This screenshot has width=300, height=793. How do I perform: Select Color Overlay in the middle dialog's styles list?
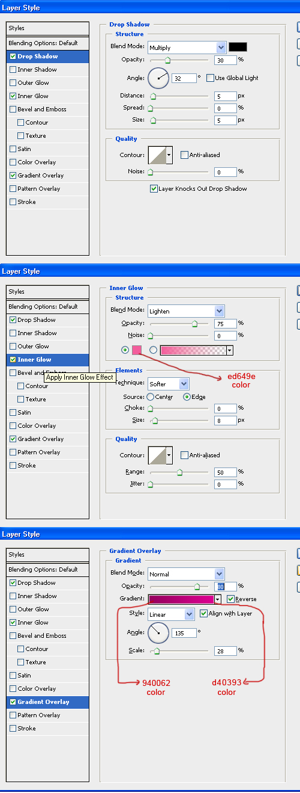(x=48, y=426)
